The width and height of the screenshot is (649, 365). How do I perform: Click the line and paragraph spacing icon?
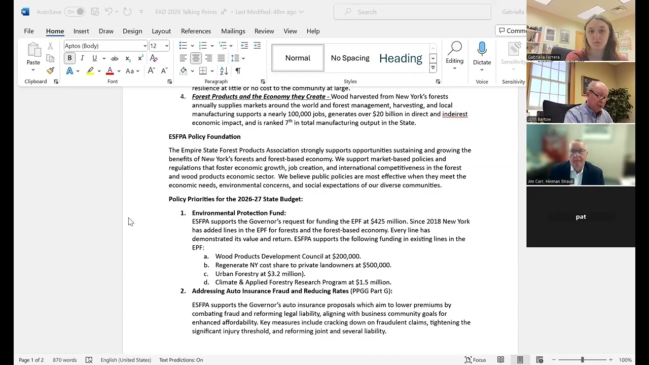click(x=234, y=58)
